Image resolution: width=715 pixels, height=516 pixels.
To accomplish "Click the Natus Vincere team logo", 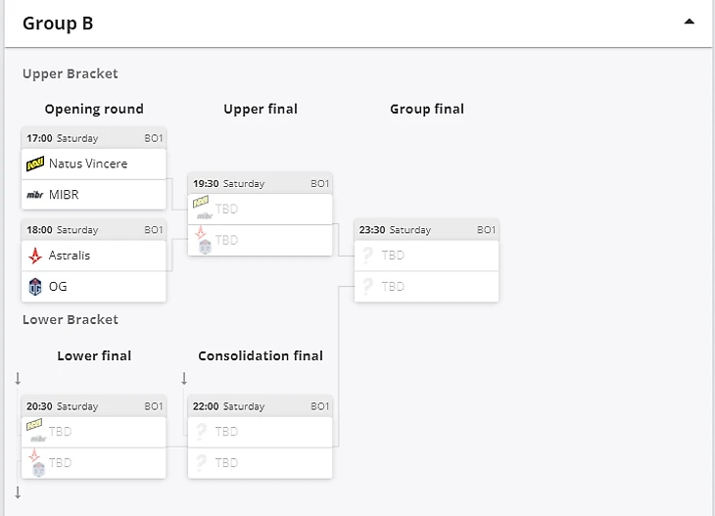I will (x=35, y=164).
